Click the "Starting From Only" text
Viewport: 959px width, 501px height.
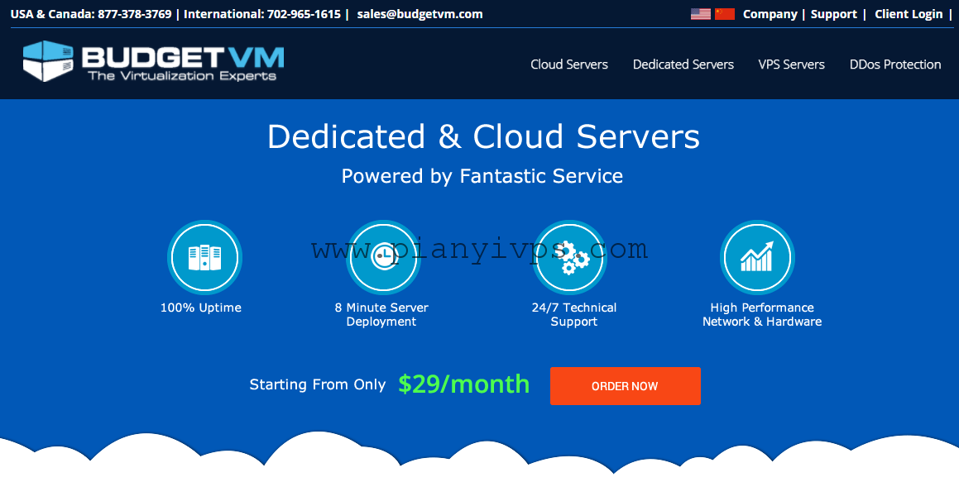click(318, 384)
